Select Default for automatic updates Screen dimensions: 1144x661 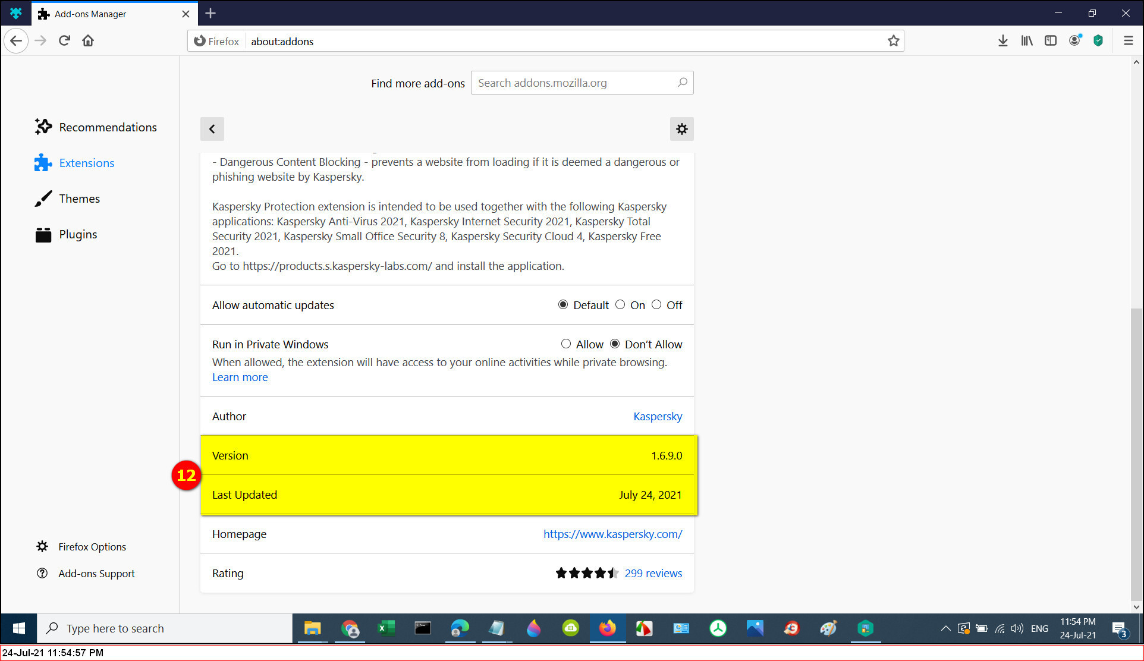point(563,304)
